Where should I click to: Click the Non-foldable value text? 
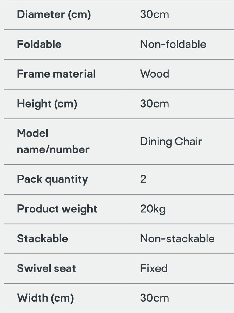click(x=173, y=44)
